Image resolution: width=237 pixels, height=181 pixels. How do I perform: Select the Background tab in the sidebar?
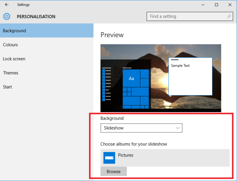[47, 30]
